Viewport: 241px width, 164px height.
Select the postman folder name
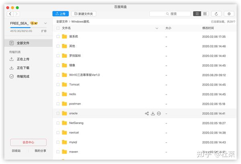pos(75,104)
